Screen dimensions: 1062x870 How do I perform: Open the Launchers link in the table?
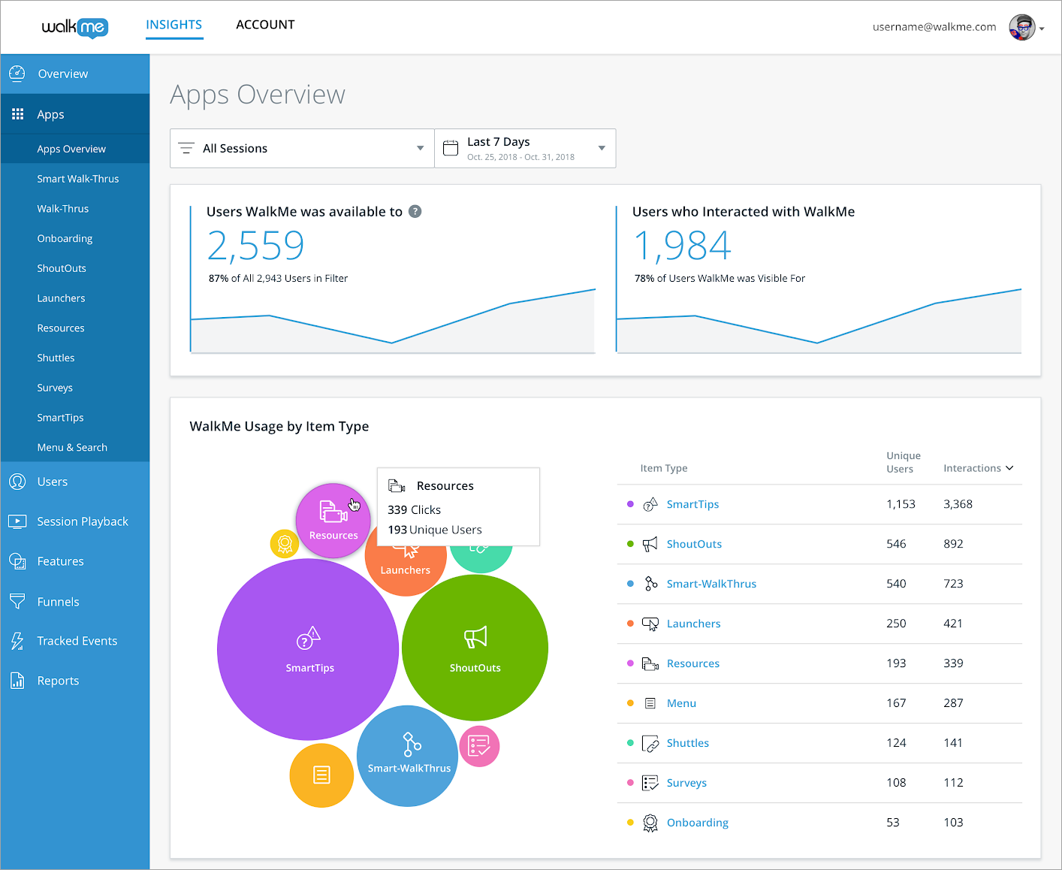tap(693, 624)
